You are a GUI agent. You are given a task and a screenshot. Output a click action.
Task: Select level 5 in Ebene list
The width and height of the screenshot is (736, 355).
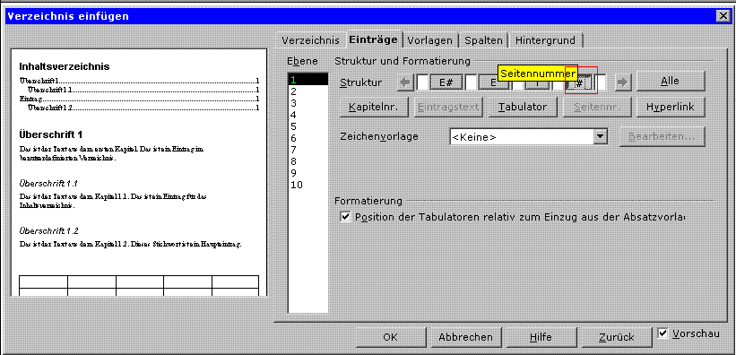[x=307, y=126]
